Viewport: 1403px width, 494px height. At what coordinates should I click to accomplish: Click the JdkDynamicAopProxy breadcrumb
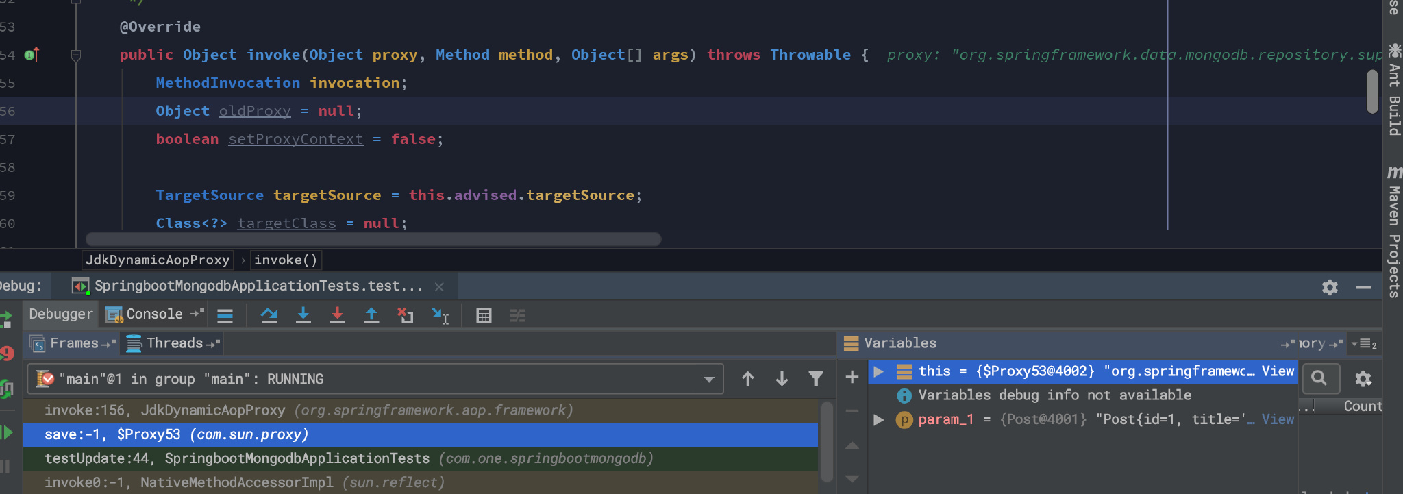pyautogui.click(x=158, y=260)
